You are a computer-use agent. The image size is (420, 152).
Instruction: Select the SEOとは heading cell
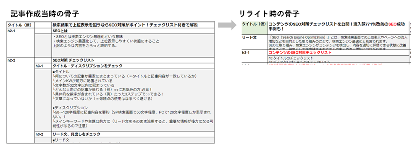(133, 31)
